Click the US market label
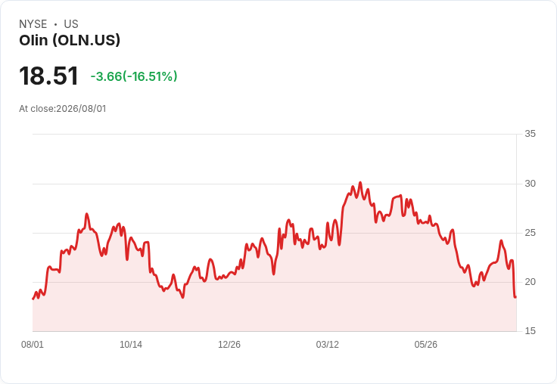 (x=71, y=24)
